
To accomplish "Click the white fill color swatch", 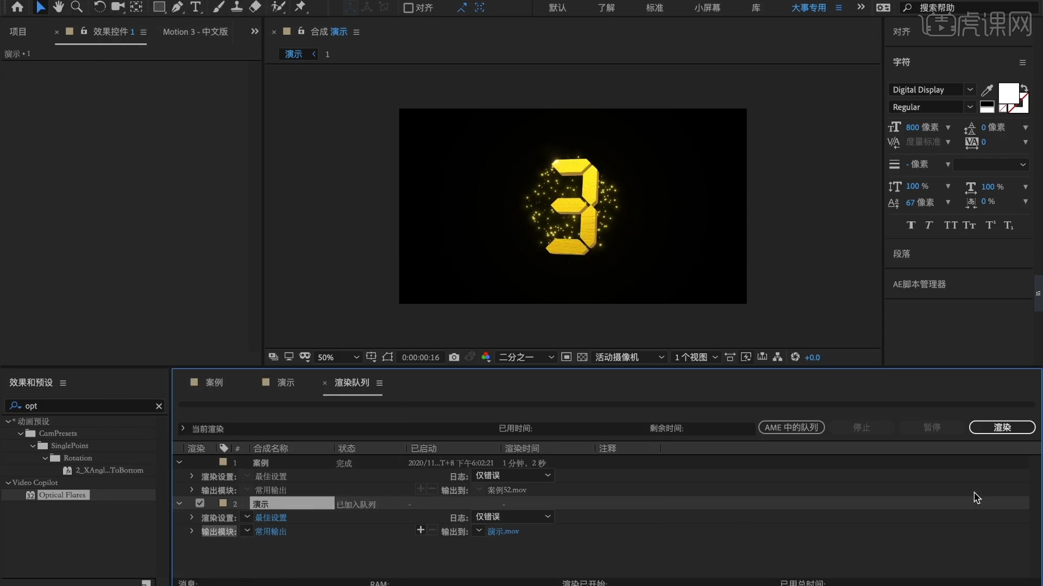I will click(x=1009, y=93).
